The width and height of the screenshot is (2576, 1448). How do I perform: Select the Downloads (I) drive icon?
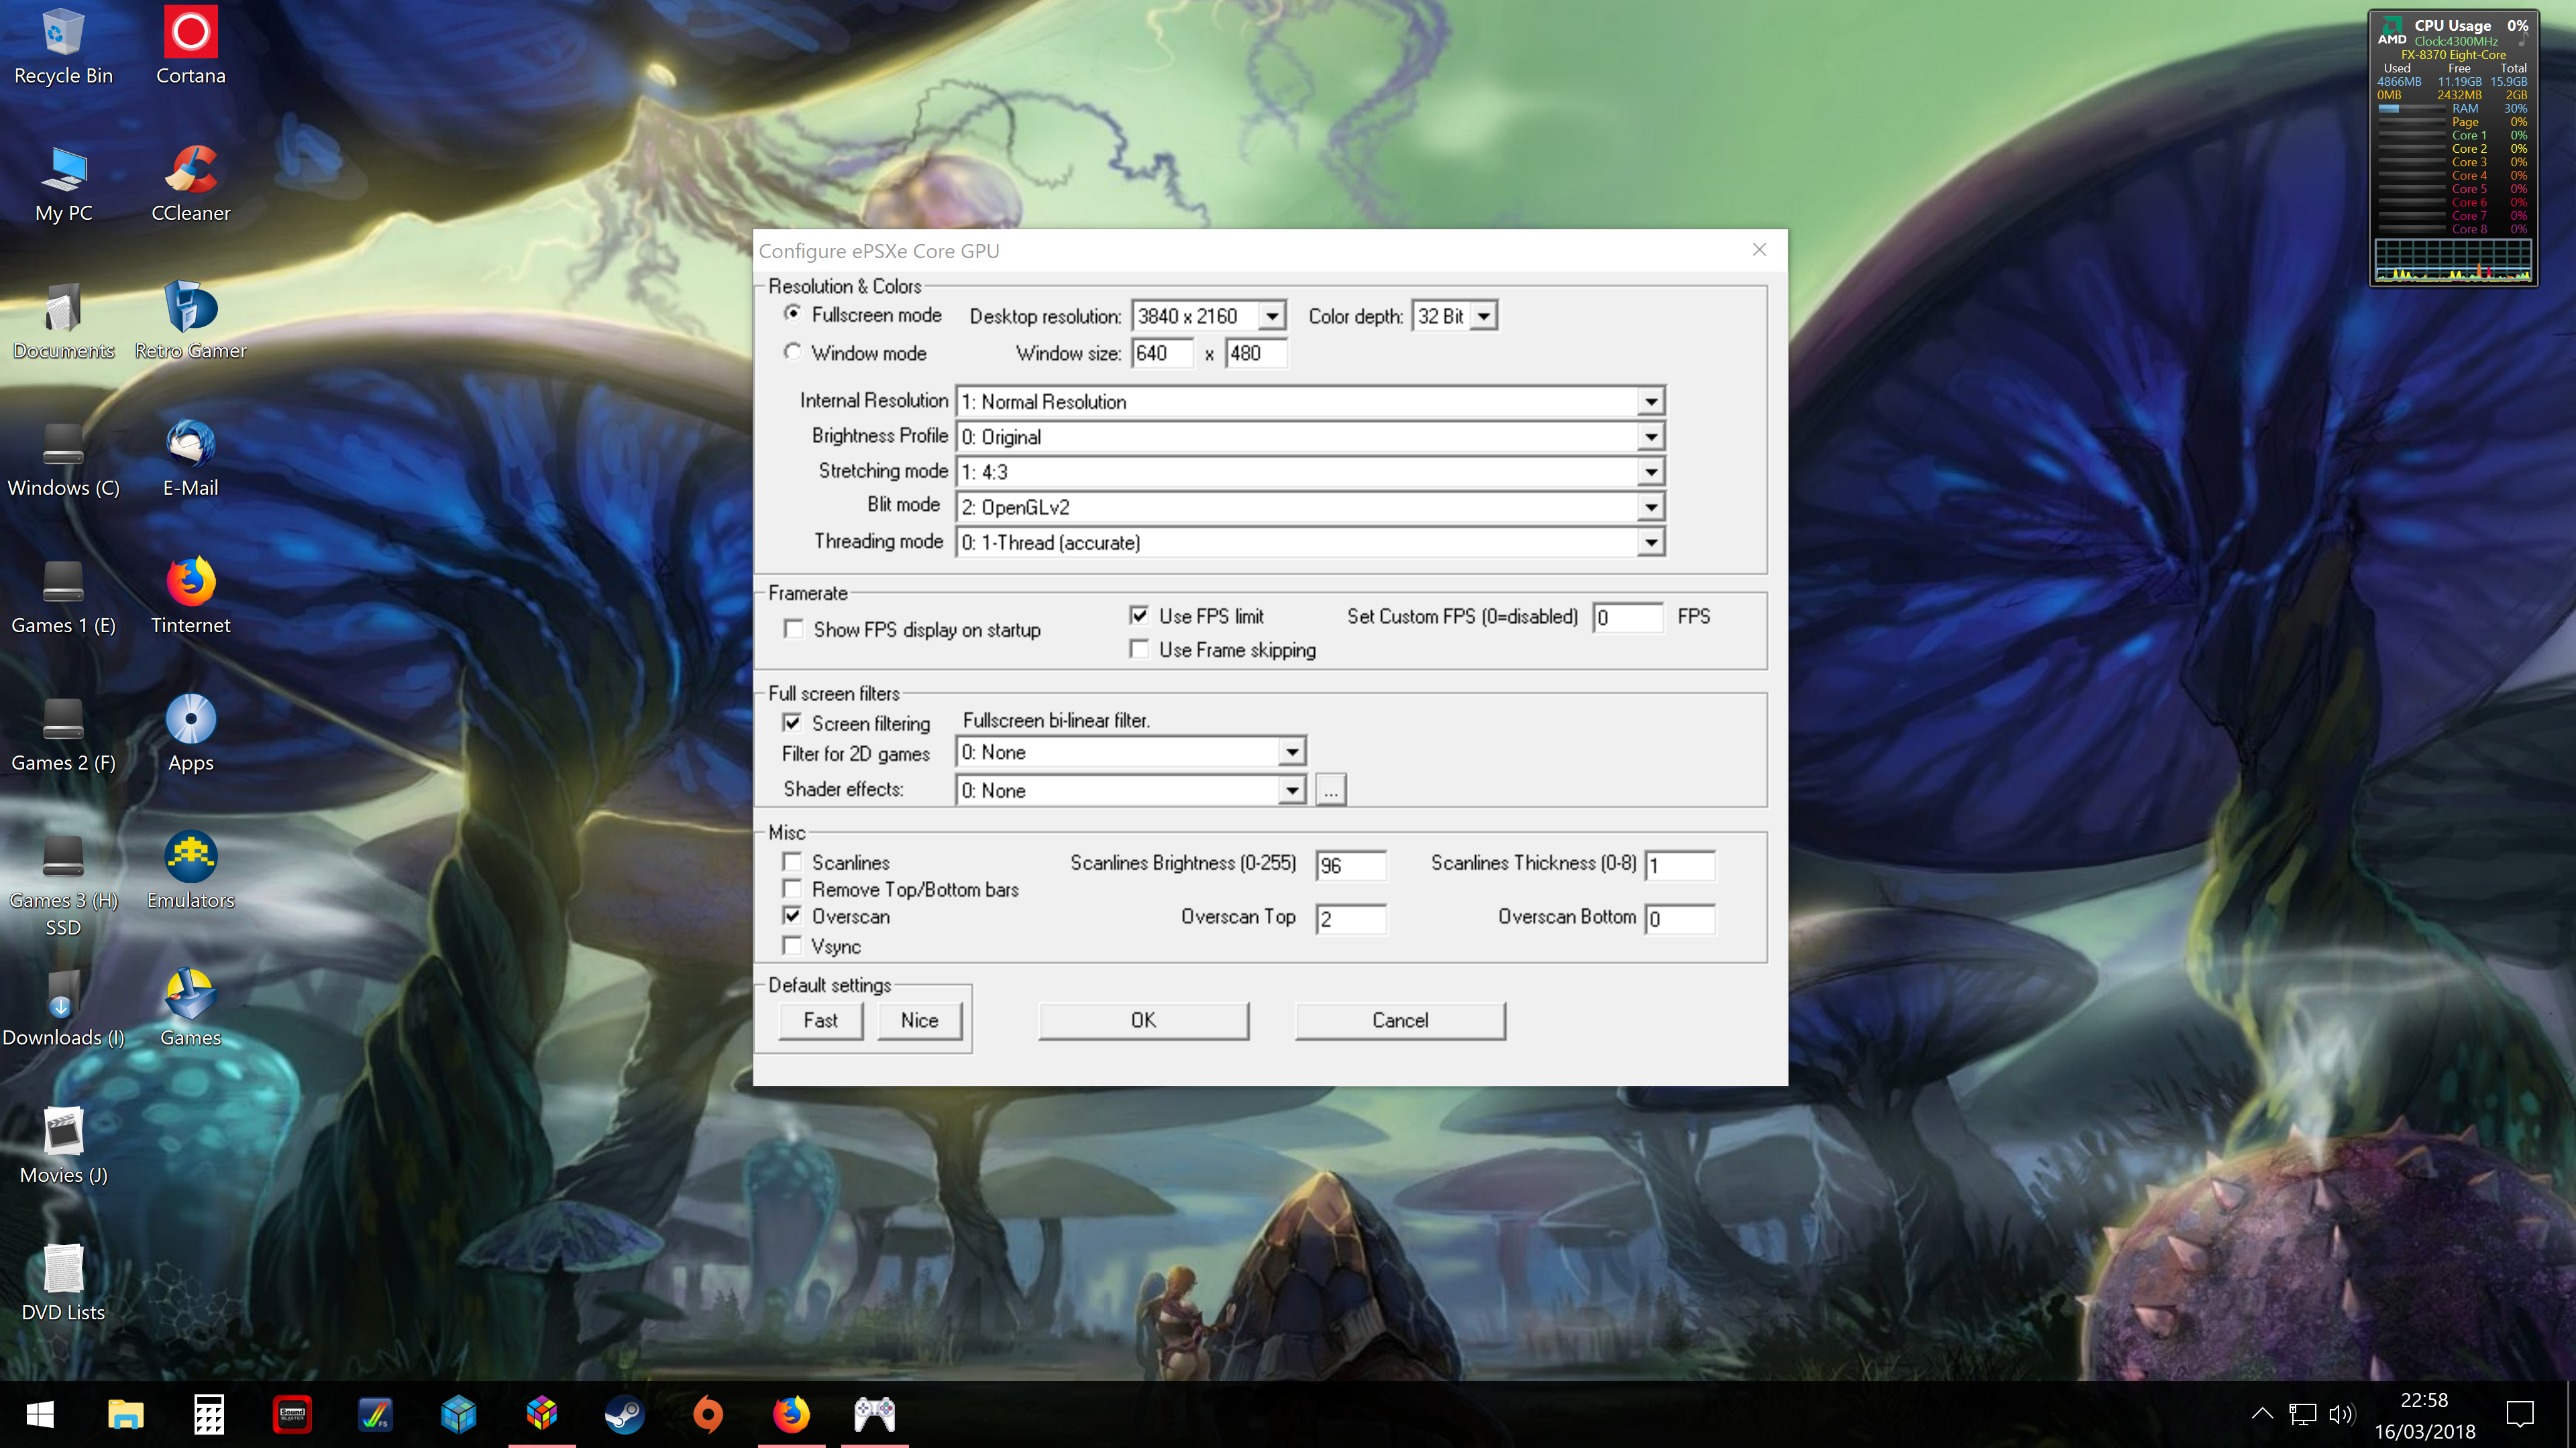click(x=63, y=1008)
